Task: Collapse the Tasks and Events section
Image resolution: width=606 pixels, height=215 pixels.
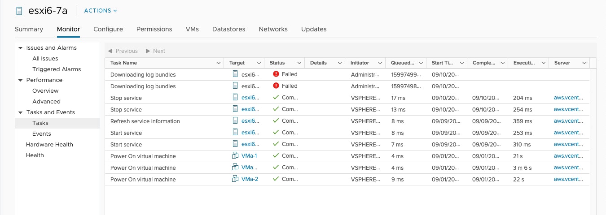Action: 20,112
